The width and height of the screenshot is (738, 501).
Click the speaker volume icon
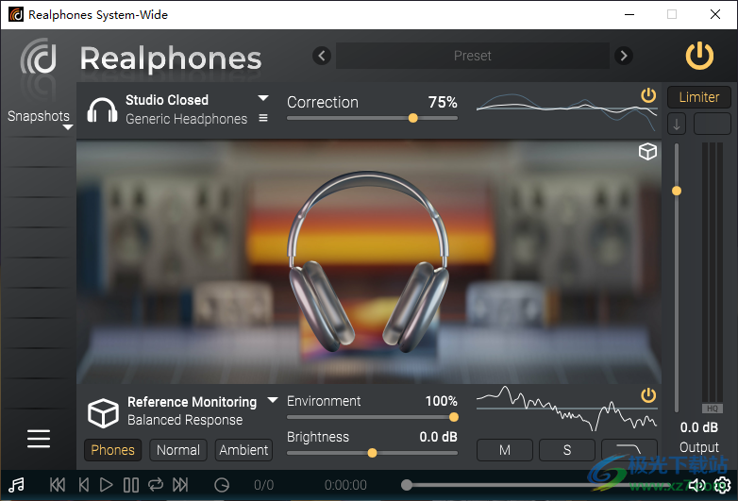point(697,485)
